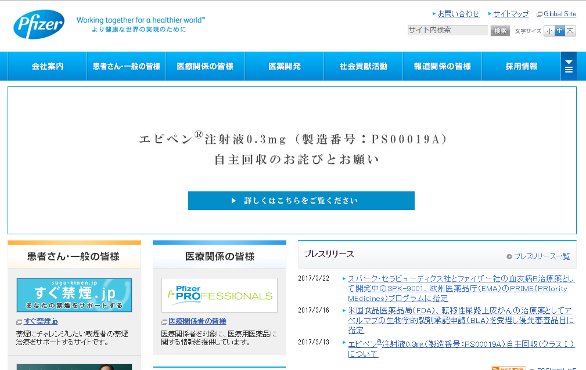
Task: Open the Global Site link
Action: [x=560, y=14]
